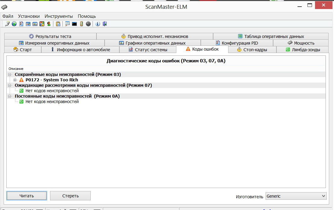Maximize the ScanMaster-ELM window
334x210 pixels.
[310, 5]
